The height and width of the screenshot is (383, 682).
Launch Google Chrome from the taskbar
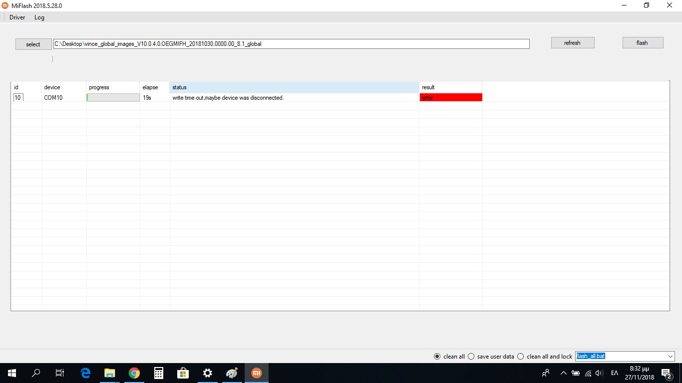pyautogui.click(x=134, y=373)
